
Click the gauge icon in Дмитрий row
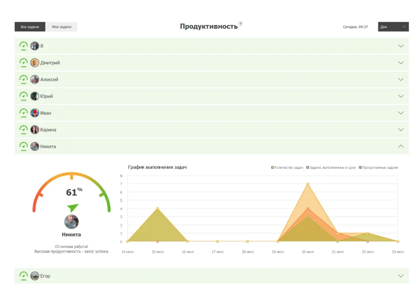click(24, 63)
